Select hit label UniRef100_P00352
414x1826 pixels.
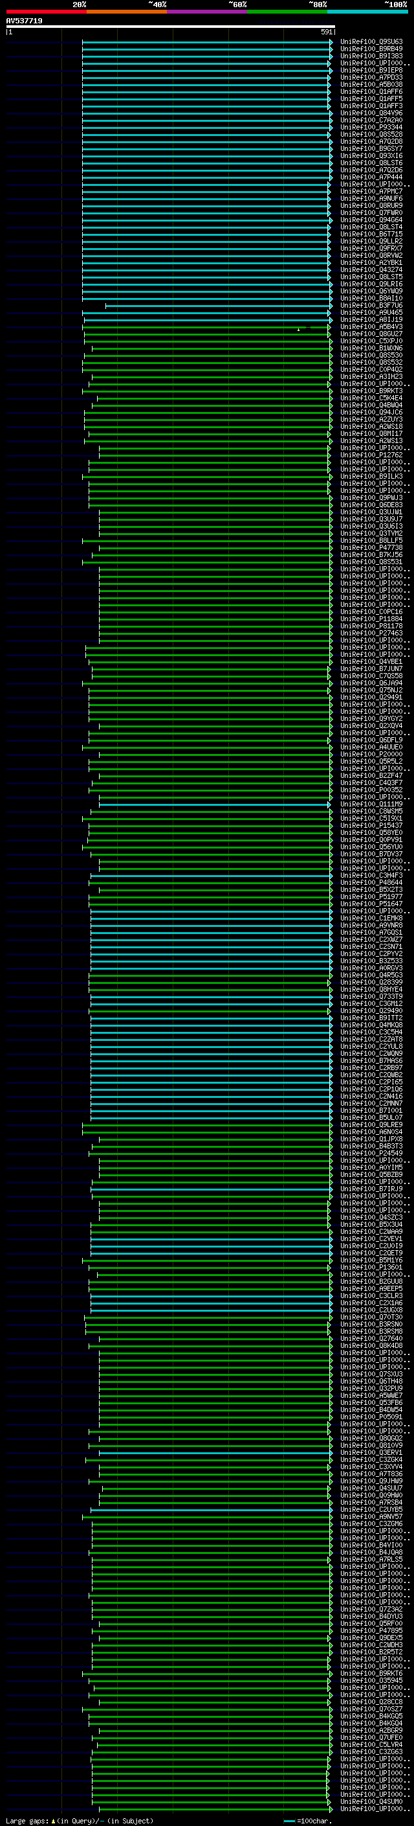tap(371, 790)
